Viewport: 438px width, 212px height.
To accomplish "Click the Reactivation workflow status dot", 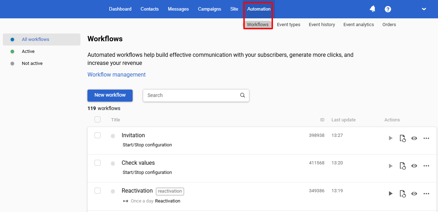I will pyautogui.click(x=113, y=191).
